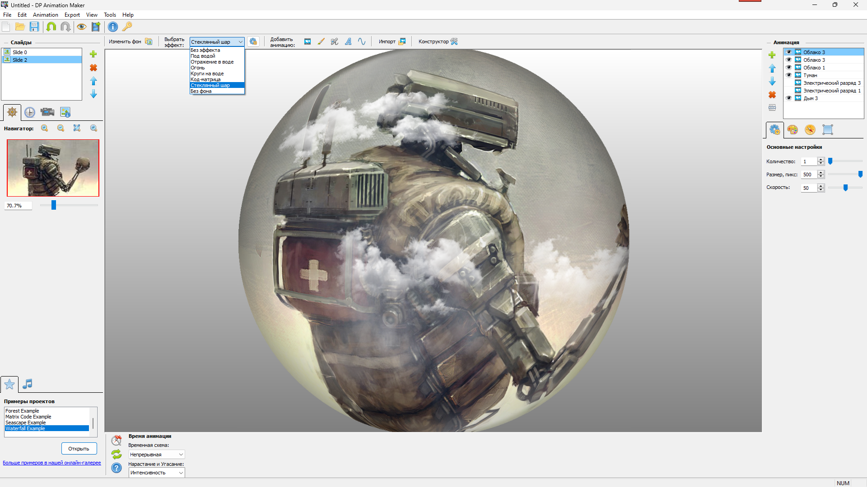
Task: Hide the Дым 3 animation layer
Action: click(x=789, y=98)
